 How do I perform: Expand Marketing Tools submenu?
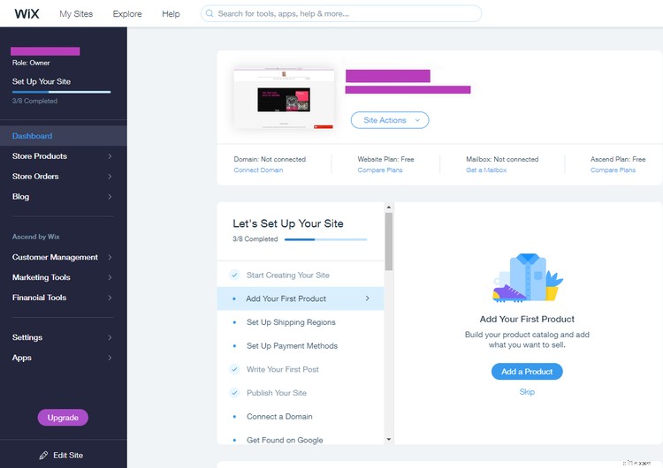coord(62,277)
